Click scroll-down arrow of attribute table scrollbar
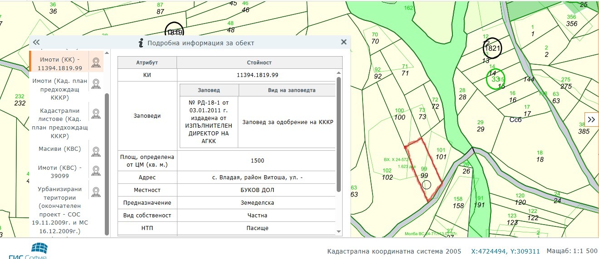 pyautogui.click(x=338, y=231)
